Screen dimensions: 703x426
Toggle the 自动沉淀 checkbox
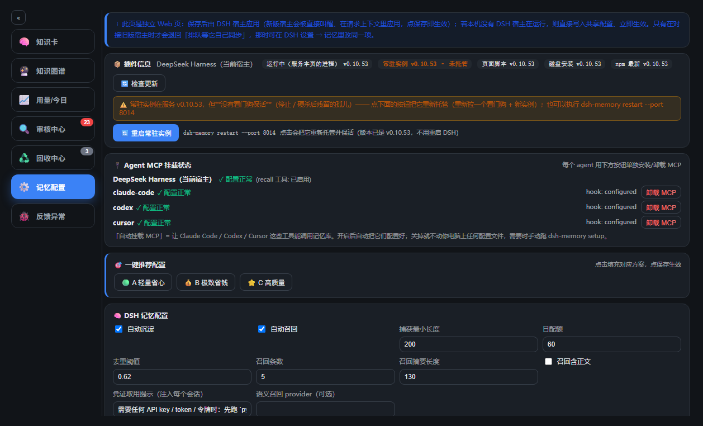118,329
